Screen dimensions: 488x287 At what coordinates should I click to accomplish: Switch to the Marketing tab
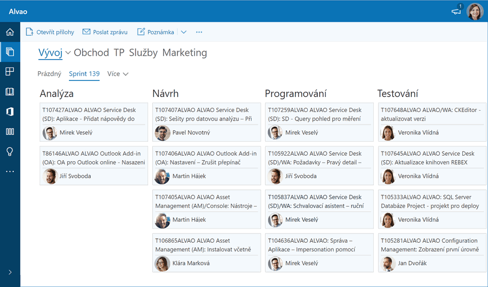click(184, 53)
